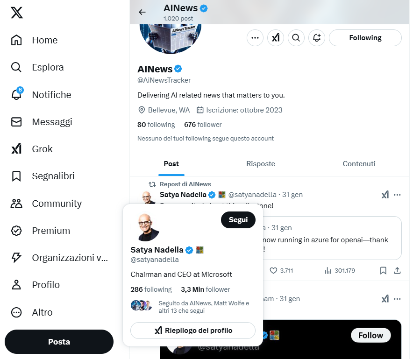Open Riepilogo del profilo button
Screen dimensions: 413x359
[193, 331]
